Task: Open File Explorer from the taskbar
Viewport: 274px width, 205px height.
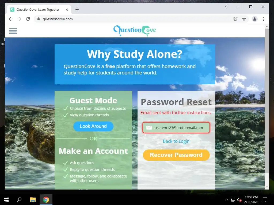Action: click(x=33, y=200)
